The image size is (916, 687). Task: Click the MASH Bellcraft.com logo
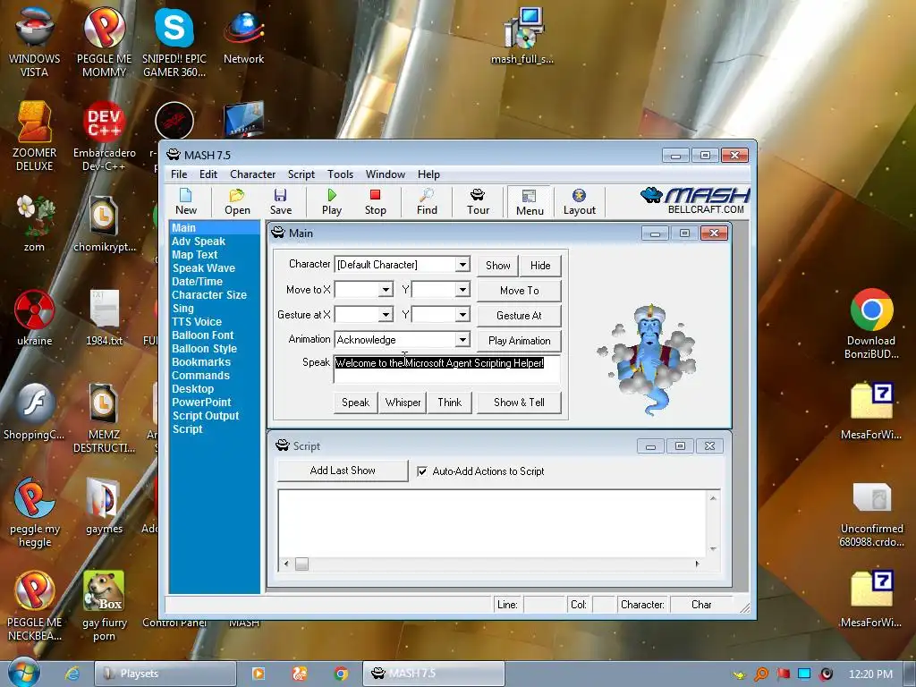[x=695, y=201]
